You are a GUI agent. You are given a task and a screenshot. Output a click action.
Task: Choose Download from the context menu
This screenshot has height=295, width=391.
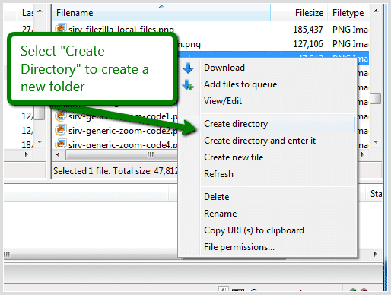tap(224, 68)
